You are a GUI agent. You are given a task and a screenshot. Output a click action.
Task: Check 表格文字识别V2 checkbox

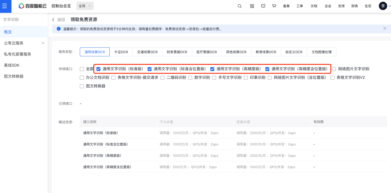click(332, 78)
